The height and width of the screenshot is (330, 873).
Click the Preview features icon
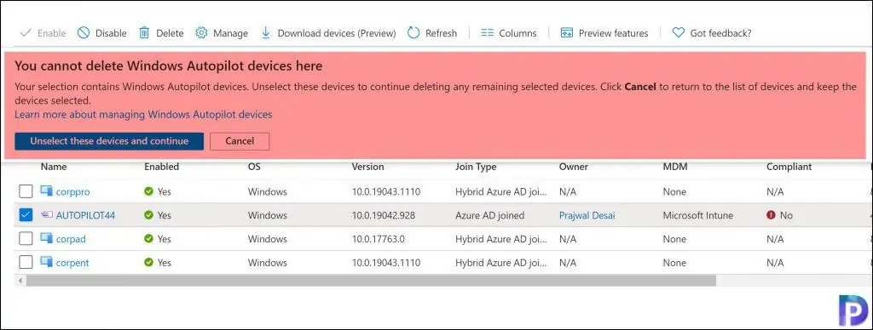pyautogui.click(x=567, y=33)
